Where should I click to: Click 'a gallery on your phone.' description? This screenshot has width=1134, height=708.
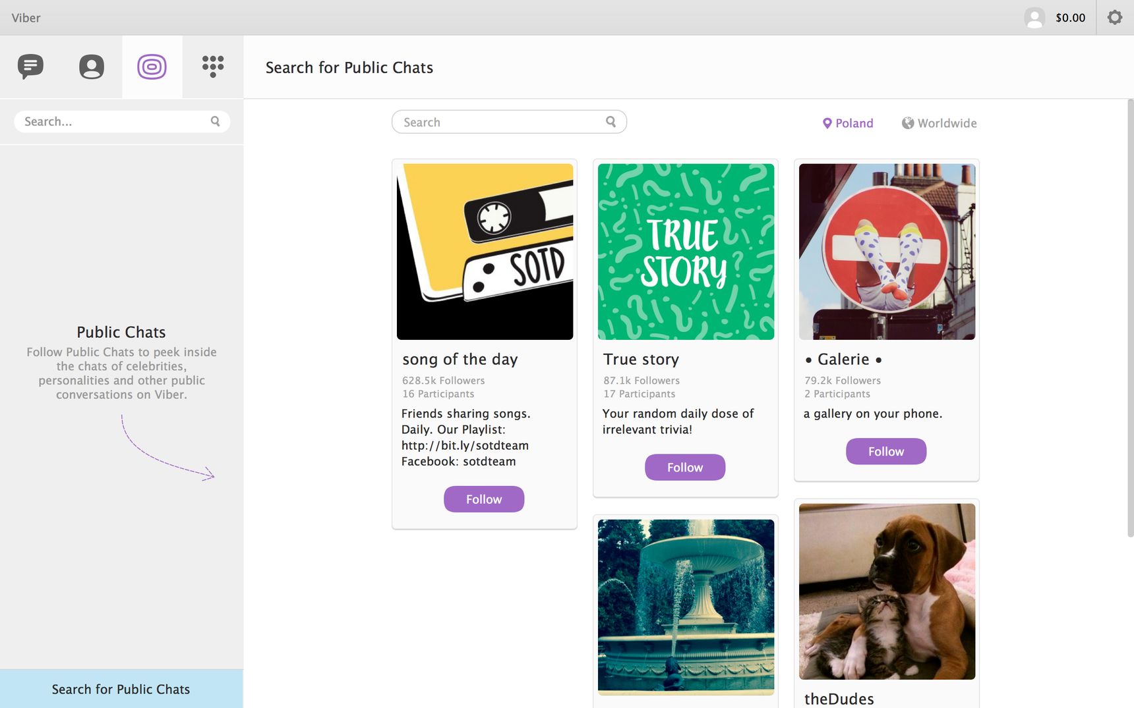point(873,414)
